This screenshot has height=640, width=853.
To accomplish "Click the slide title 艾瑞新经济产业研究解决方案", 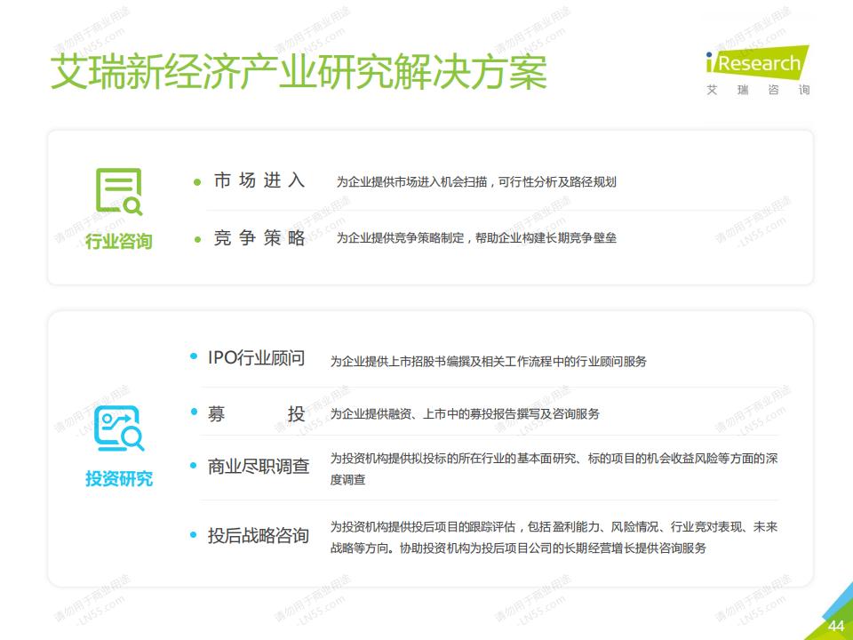I will coord(298,72).
